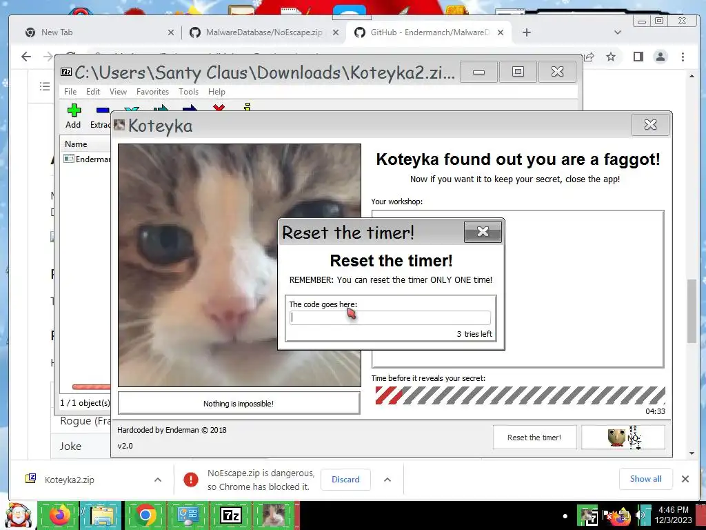706x530 pixels.
Task: Open the Favorites menu in 7-Zip
Action: tap(152, 92)
